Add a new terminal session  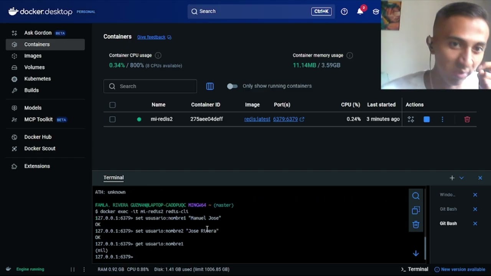click(x=452, y=178)
